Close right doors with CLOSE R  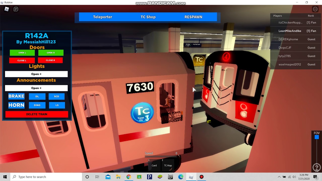tap(50, 60)
